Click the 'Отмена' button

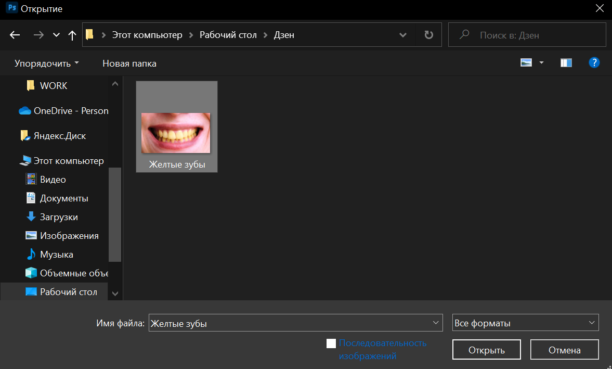click(x=564, y=350)
